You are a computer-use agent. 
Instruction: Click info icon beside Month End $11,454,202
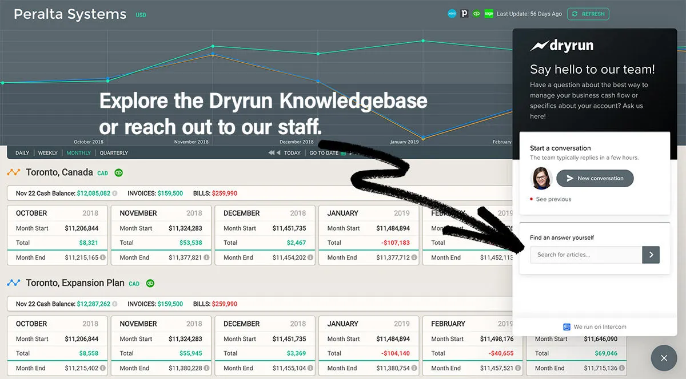coord(310,257)
